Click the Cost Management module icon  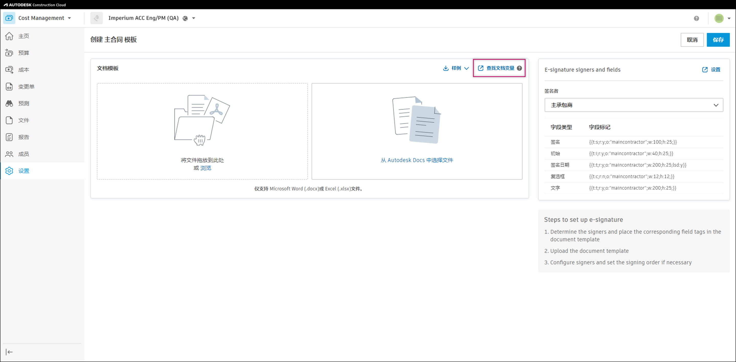tap(9, 18)
